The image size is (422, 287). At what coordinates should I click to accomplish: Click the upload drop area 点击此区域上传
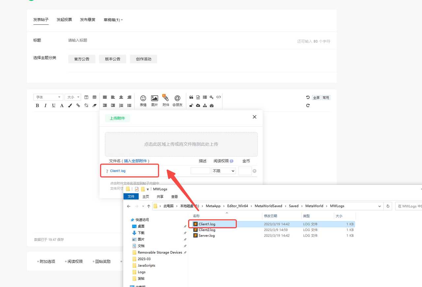coord(181,144)
